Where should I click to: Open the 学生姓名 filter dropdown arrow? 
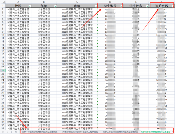pos(147,6)
